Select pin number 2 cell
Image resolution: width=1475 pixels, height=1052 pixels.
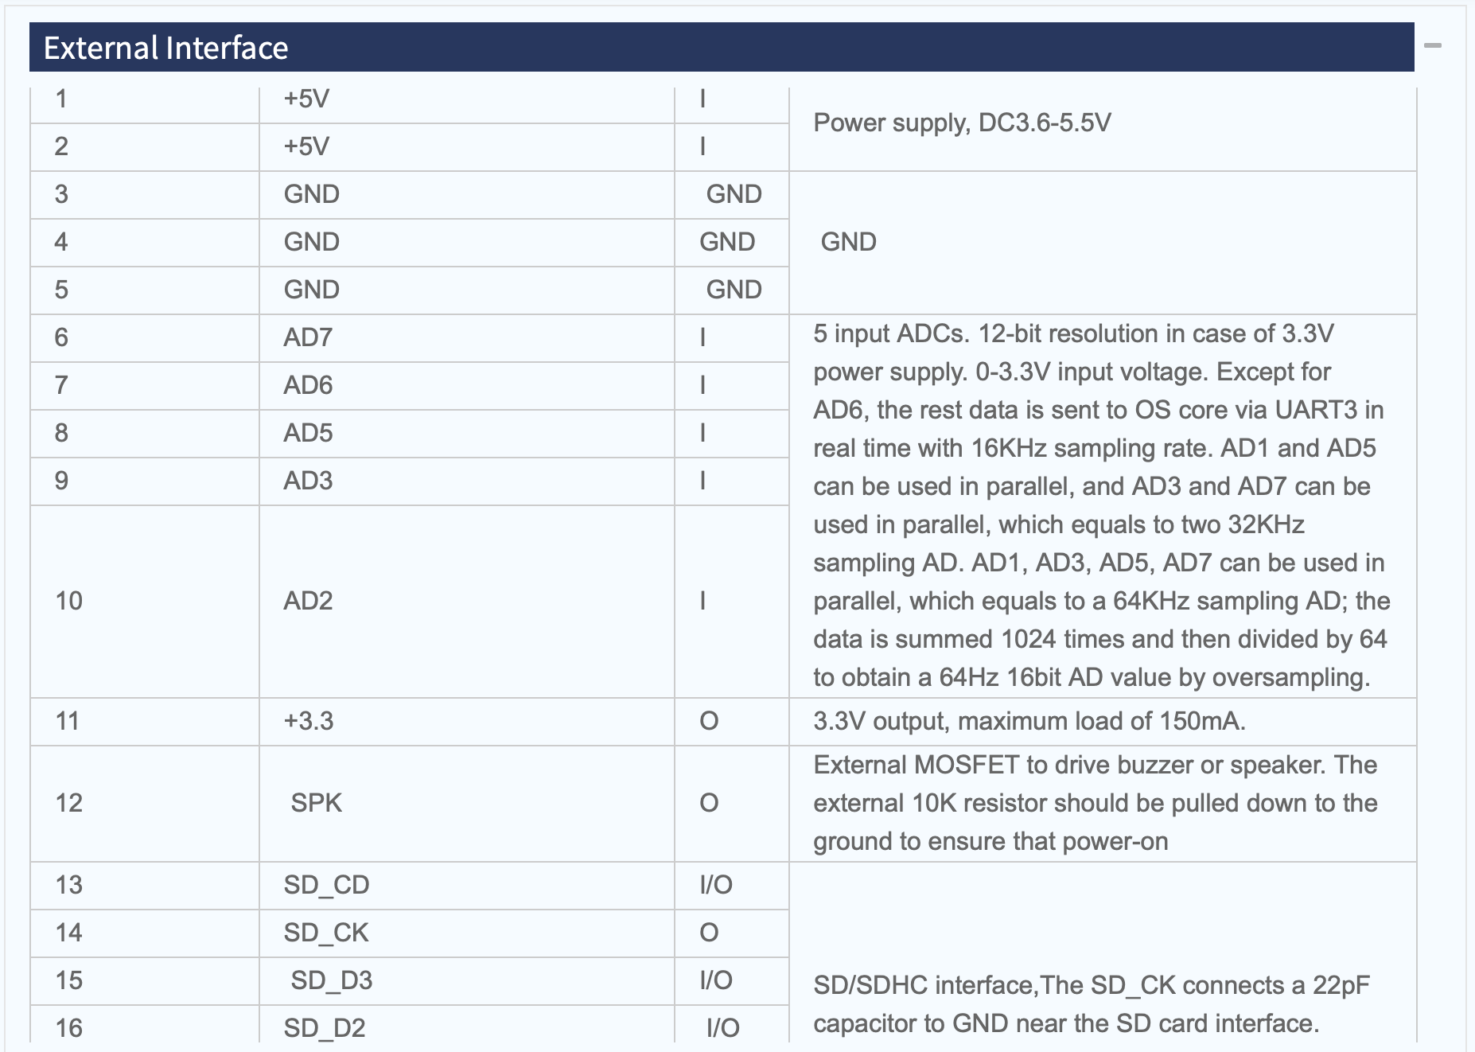pyautogui.click(x=144, y=147)
